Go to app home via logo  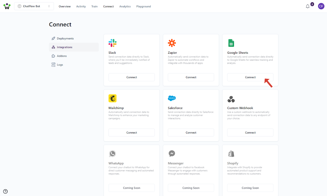7,6
